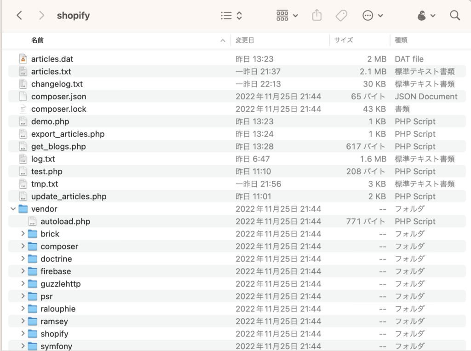Sort by the 名前 column header
This screenshot has height=351, width=471.
(x=38, y=40)
